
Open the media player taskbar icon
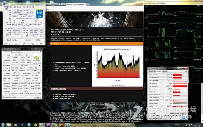pos(16,125)
